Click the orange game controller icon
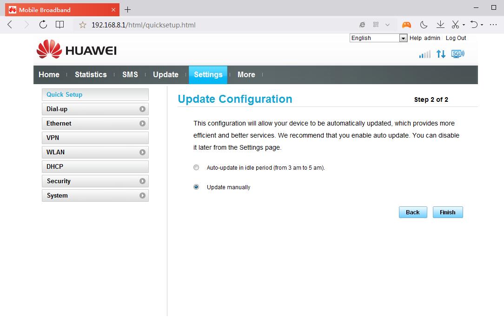504x318 pixels. [x=406, y=25]
